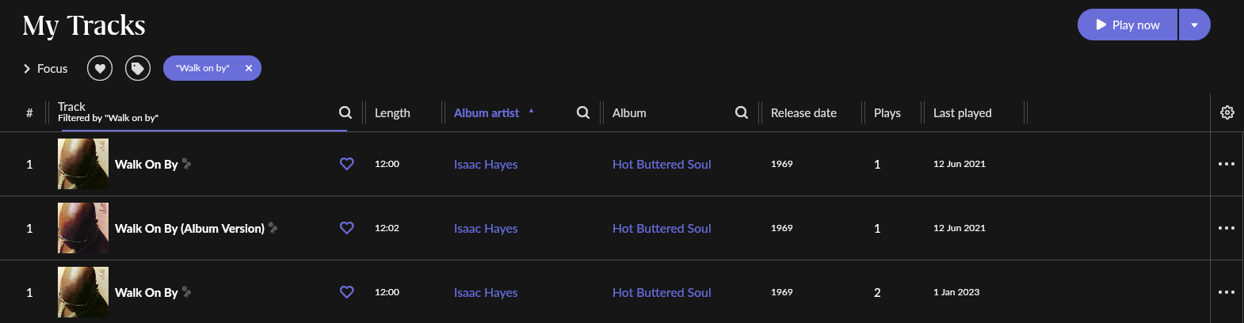Toggle favorites-only heart filter beside Focus
Screen dimensions: 1244x323
(100, 68)
